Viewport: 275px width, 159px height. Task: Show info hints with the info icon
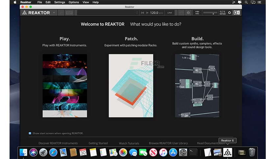coord(188,13)
